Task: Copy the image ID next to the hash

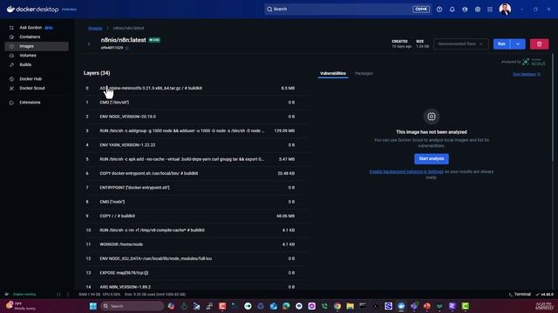Action: coord(127,48)
